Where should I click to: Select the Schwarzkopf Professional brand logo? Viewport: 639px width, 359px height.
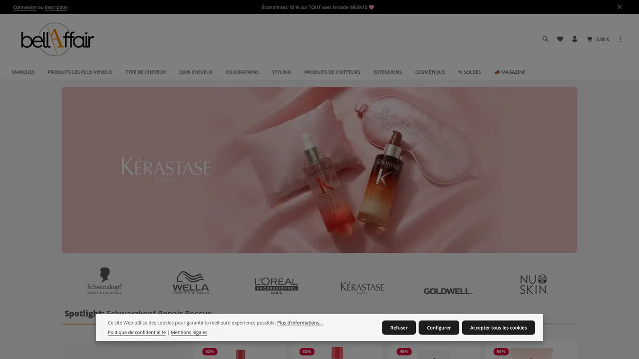pos(105,281)
